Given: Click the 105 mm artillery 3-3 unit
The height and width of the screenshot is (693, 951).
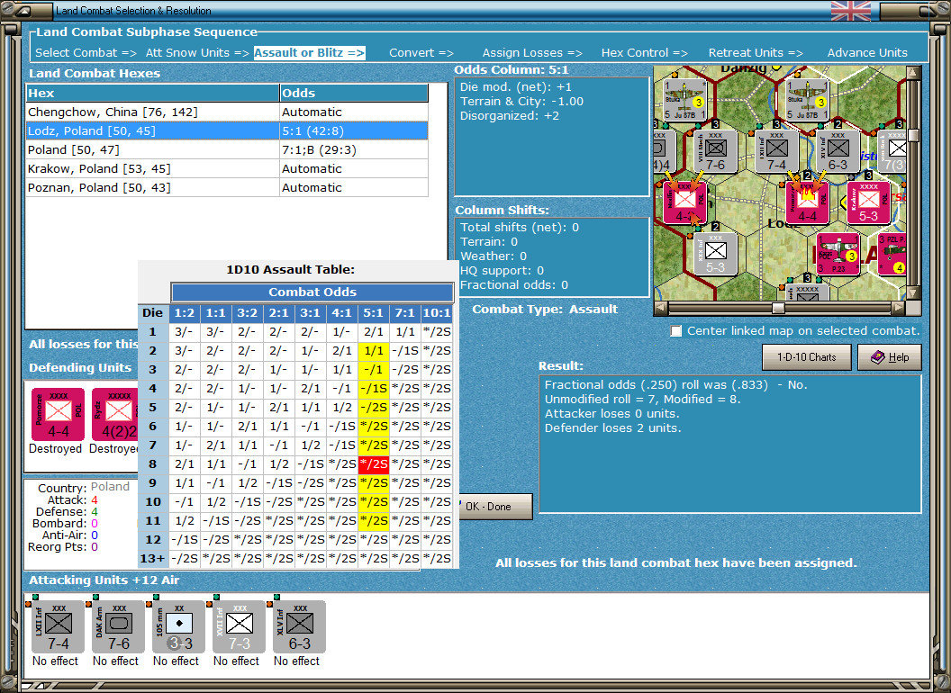Looking at the screenshot, I should (177, 626).
